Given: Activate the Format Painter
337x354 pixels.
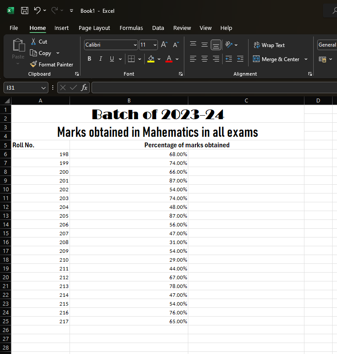Looking at the screenshot, I should pyautogui.click(x=51, y=65).
